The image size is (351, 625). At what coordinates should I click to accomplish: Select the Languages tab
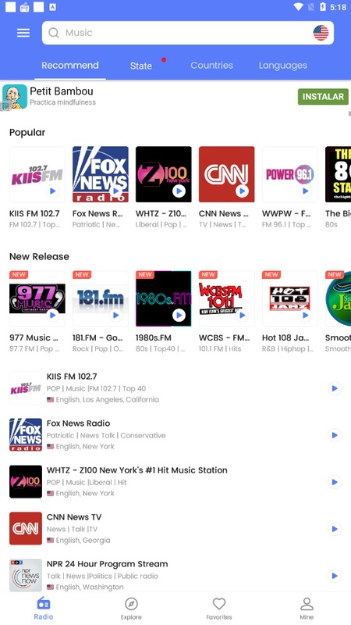coord(283,66)
